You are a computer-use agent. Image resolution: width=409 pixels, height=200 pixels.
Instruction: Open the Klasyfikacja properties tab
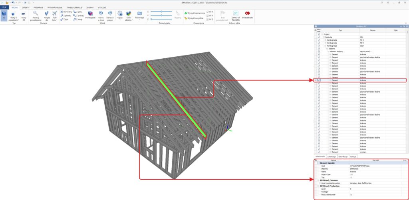click(343, 156)
